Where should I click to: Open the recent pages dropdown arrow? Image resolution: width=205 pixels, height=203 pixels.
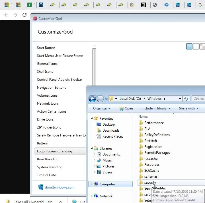point(106,99)
